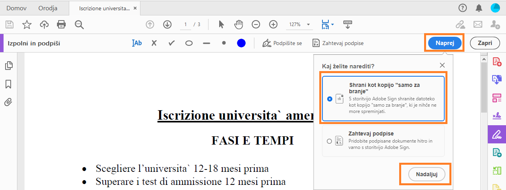Click the FASI E TEMPI heading
The image size is (506, 190).
tap(252, 140)
